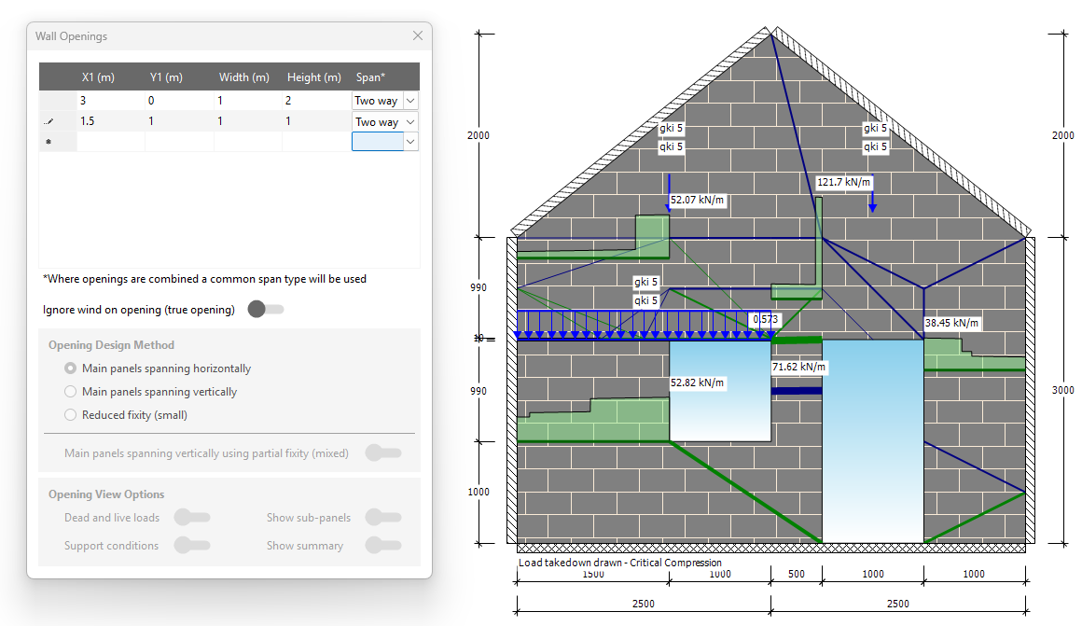Click the Height (m) column header
This screenshot has width=1082, height=626.
[314, 77]
